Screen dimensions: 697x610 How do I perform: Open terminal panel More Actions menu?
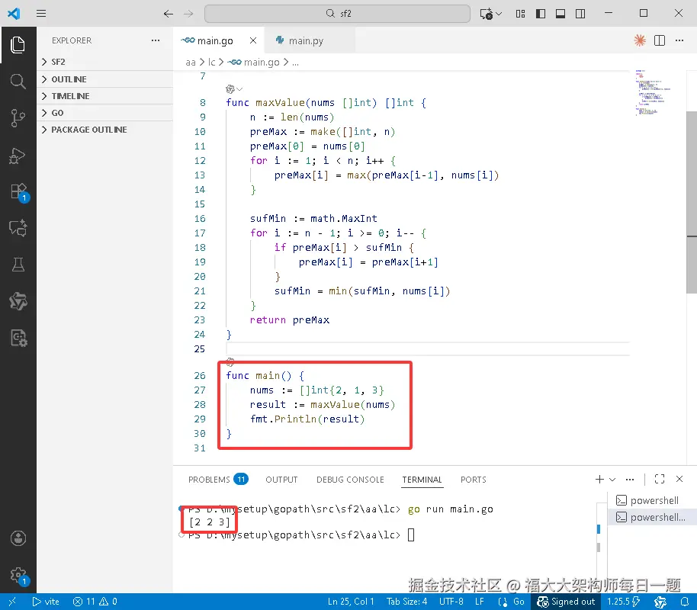coord(629,479)
